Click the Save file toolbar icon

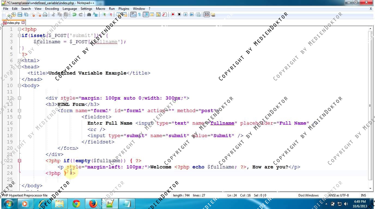pyautogui.click(x=20, y=15)
